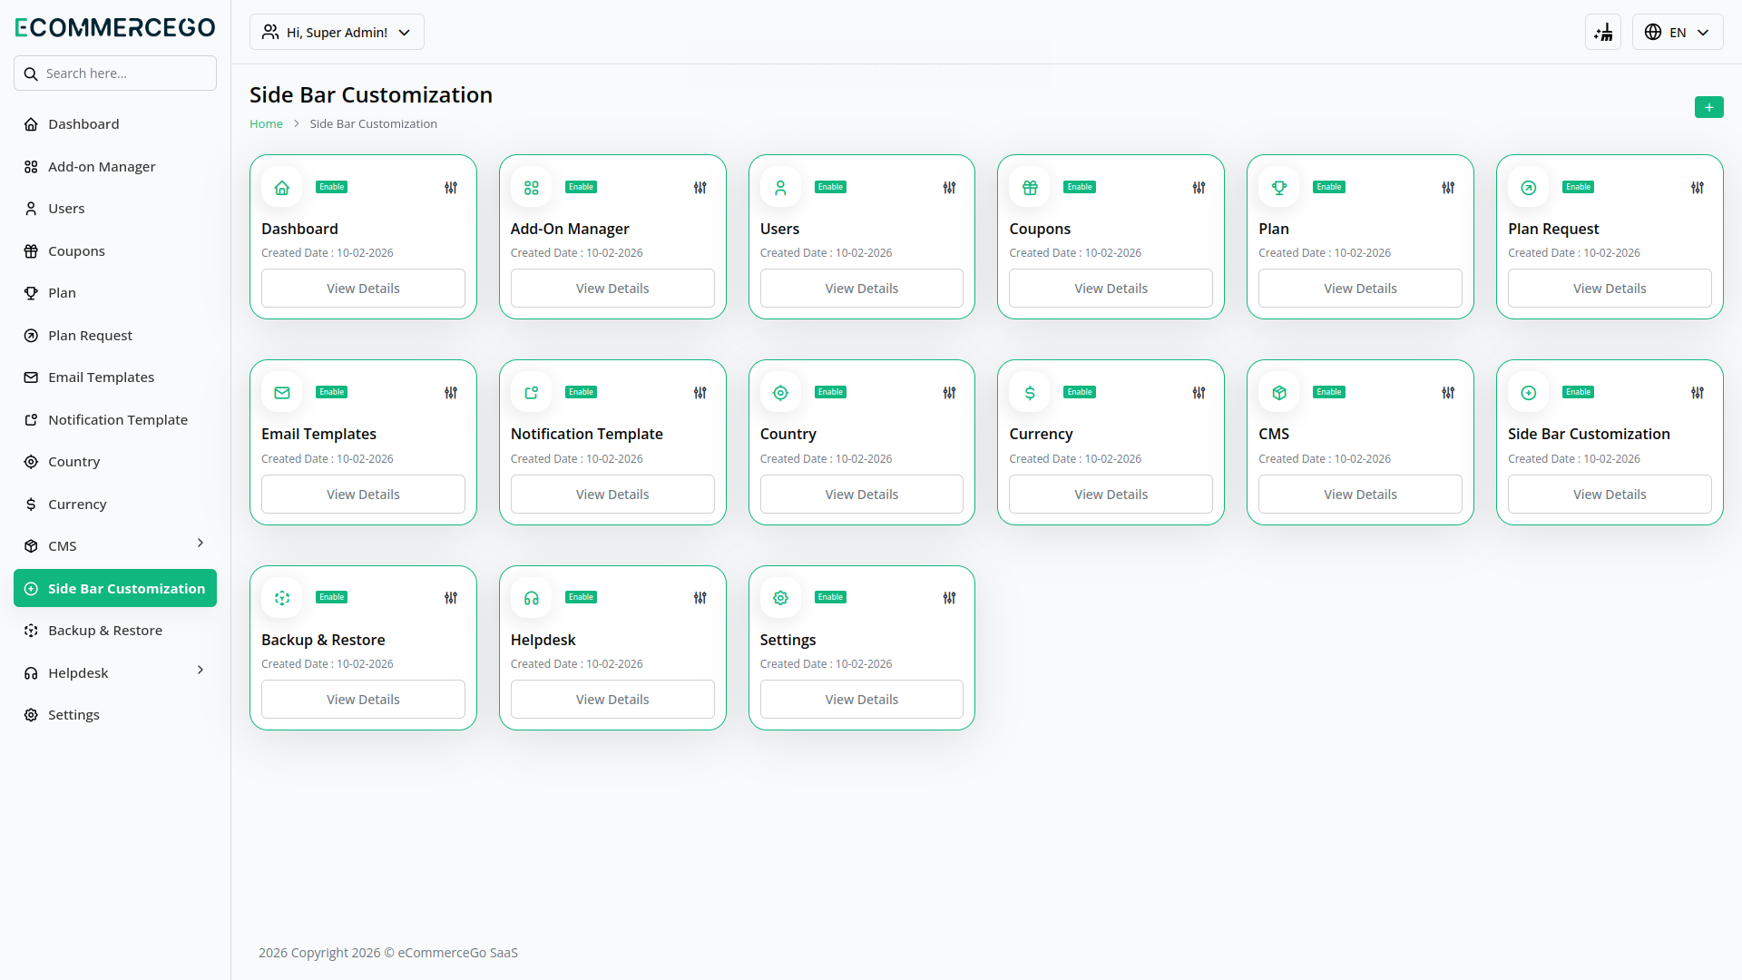Click View Details on Country card
This screenshot has height=980, width=1742.
861,495
